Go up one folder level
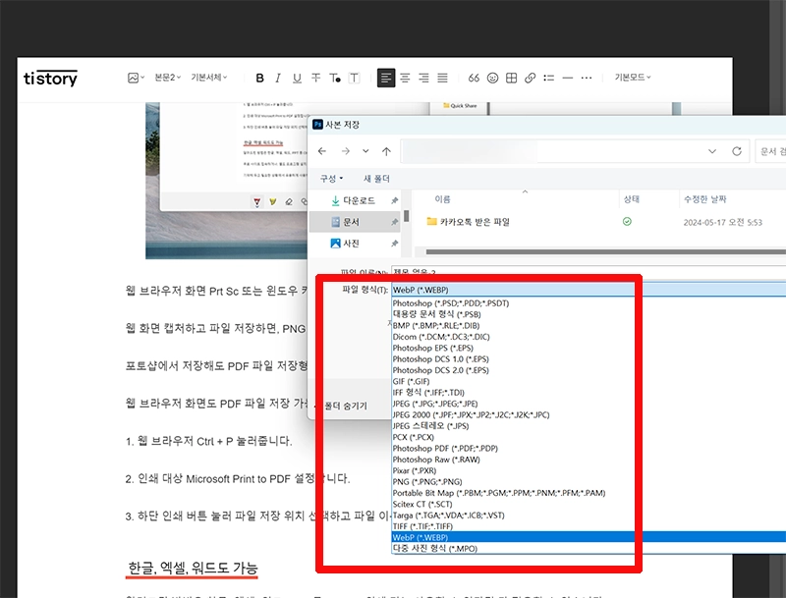 386,151
